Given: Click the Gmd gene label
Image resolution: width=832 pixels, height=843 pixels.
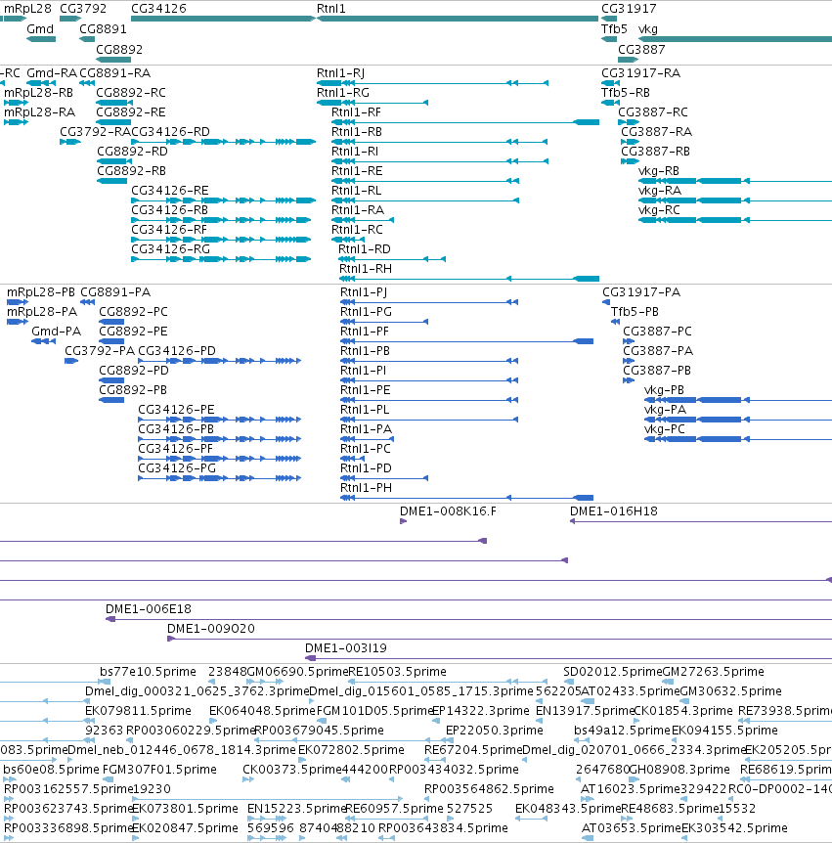Looking at the screenshot, I should 40,29.
